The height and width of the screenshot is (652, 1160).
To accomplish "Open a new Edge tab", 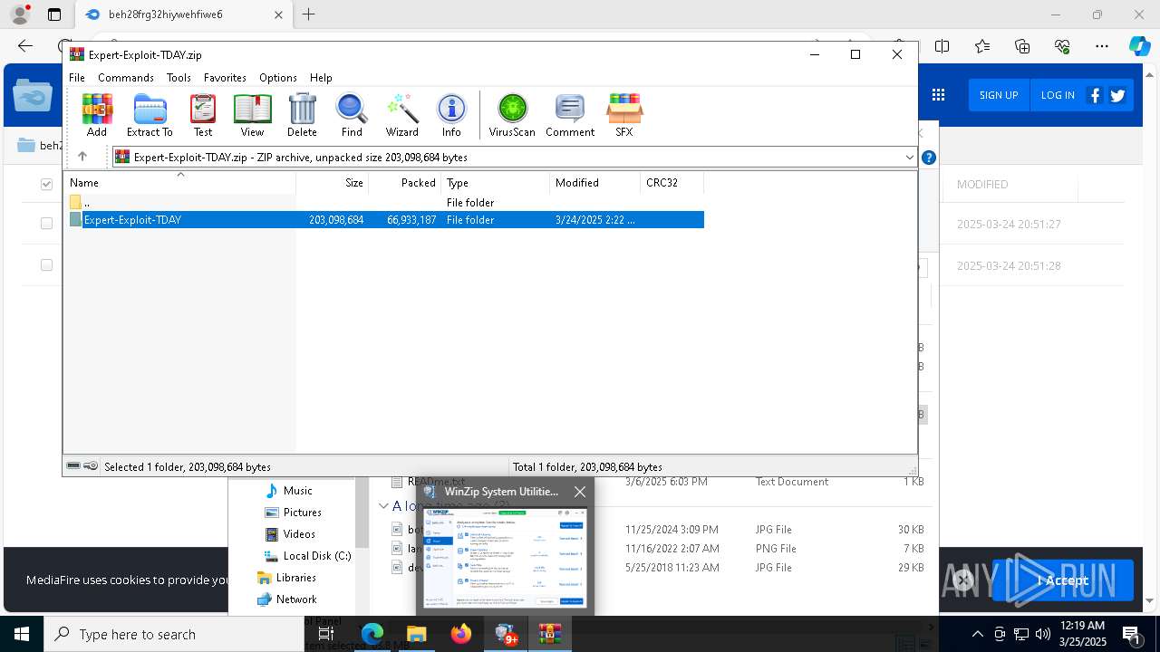I will coord(309,14).
